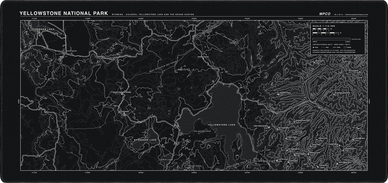
Task: Click the Trail dashed symbol in legend
Action: 323,47
